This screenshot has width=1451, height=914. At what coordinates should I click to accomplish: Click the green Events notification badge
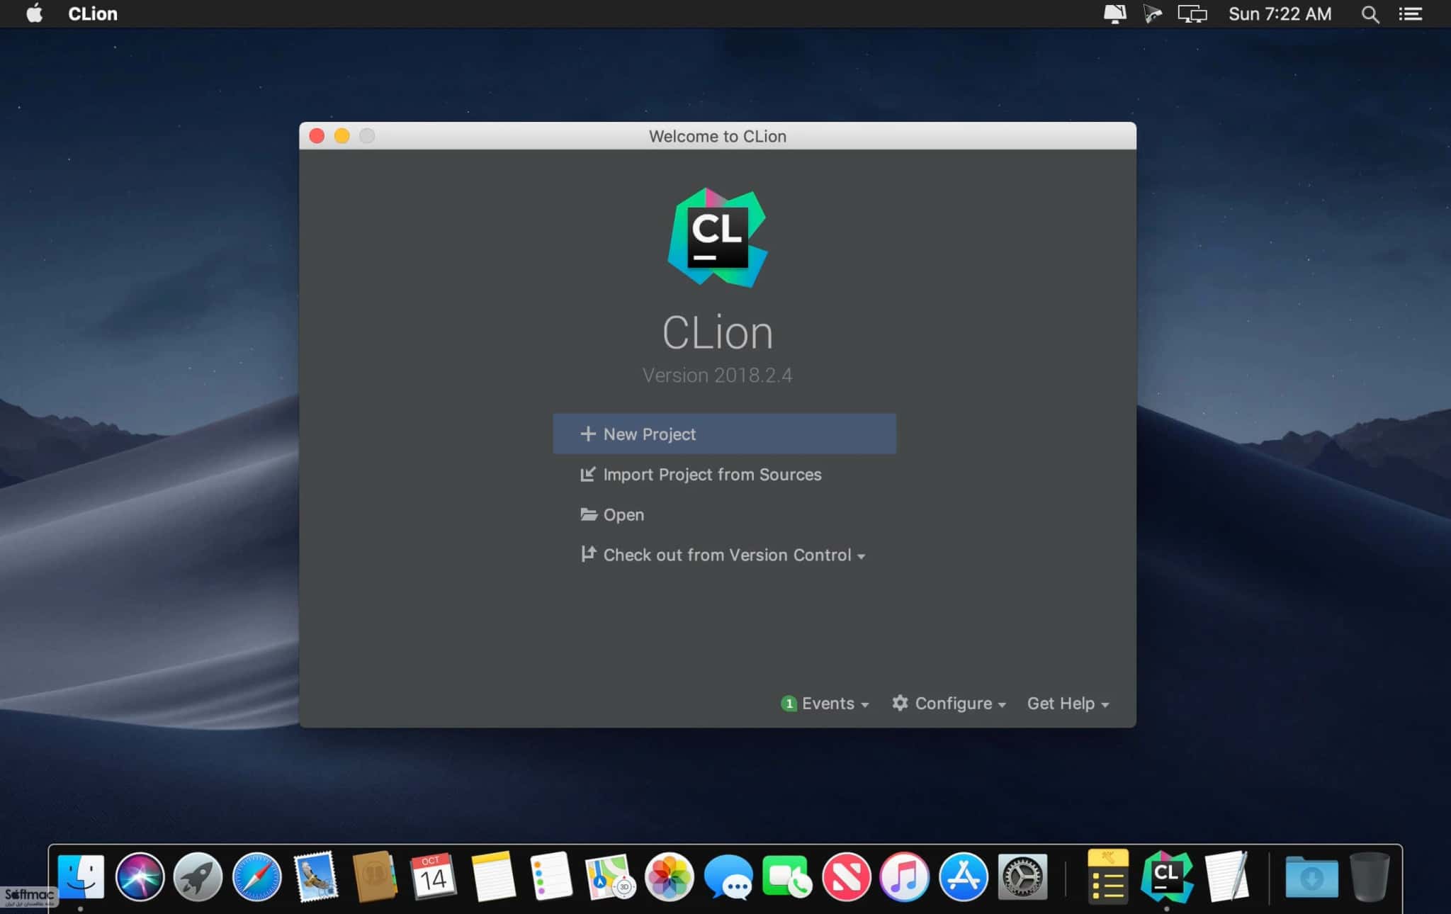(x=789, y=704)
